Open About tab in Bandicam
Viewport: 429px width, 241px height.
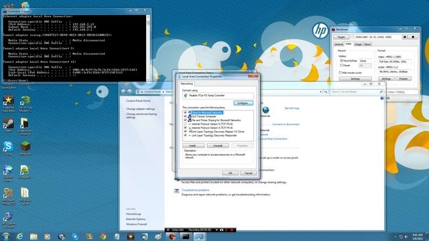pyautogui.click(x=367, y=44)
